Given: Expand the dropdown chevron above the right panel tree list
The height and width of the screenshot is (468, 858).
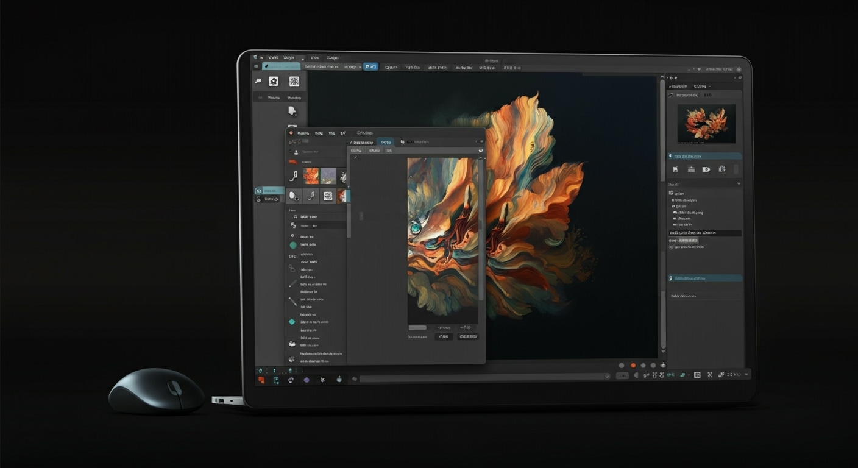Looking at the screenshot, I should 739,182.
